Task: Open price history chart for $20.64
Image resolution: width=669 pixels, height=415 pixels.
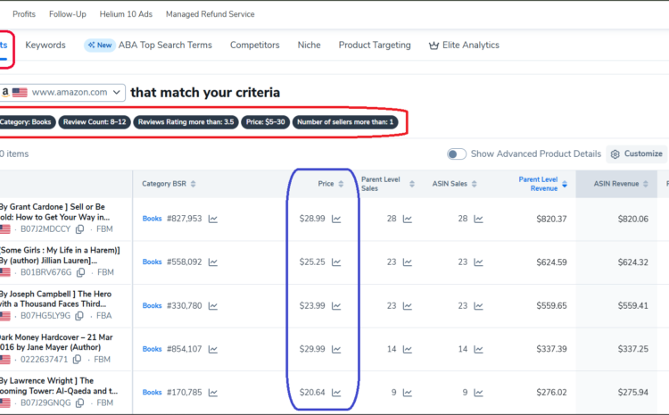Action: pos(336,393)
